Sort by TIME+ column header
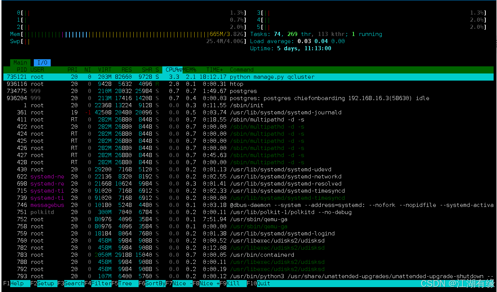Screen dimensions: 497x292 (x=215, y=70)
